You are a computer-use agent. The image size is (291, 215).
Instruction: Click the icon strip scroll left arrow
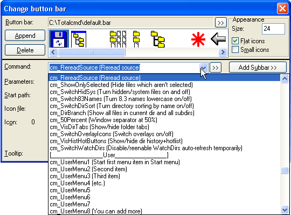point(53,52)
